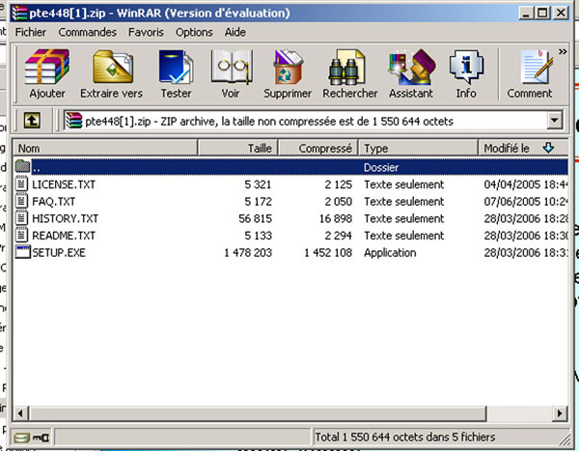Click compressed value 16 898
The height and width of the screenshot is (451, 579).
point(336,218)
